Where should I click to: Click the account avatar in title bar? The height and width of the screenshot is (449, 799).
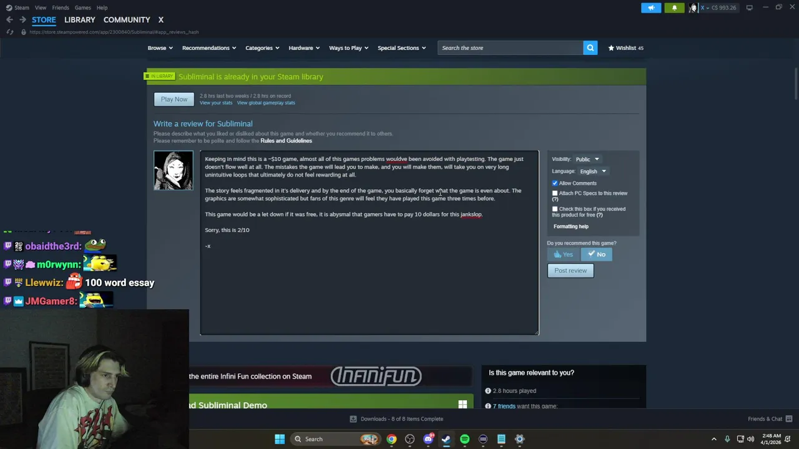pyautogui.click(x=693, y=7)
